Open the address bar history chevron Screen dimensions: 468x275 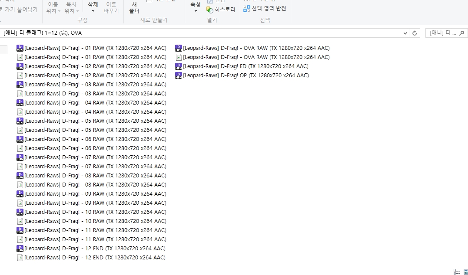405,33
